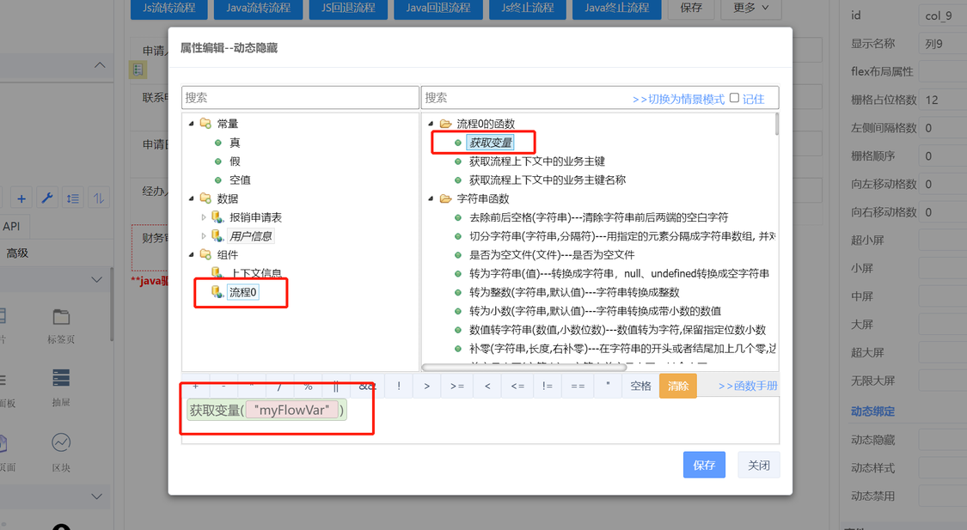Expand the 用户信息 tree node

pyautogui.click(x=204, y=236)
